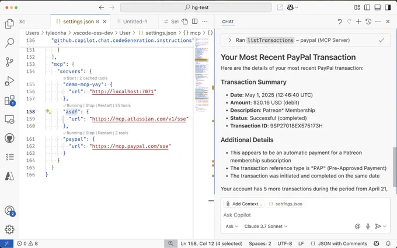Click the zoom magnifier status bar icon
Viewport: 397px width, 248px height.
171,243
